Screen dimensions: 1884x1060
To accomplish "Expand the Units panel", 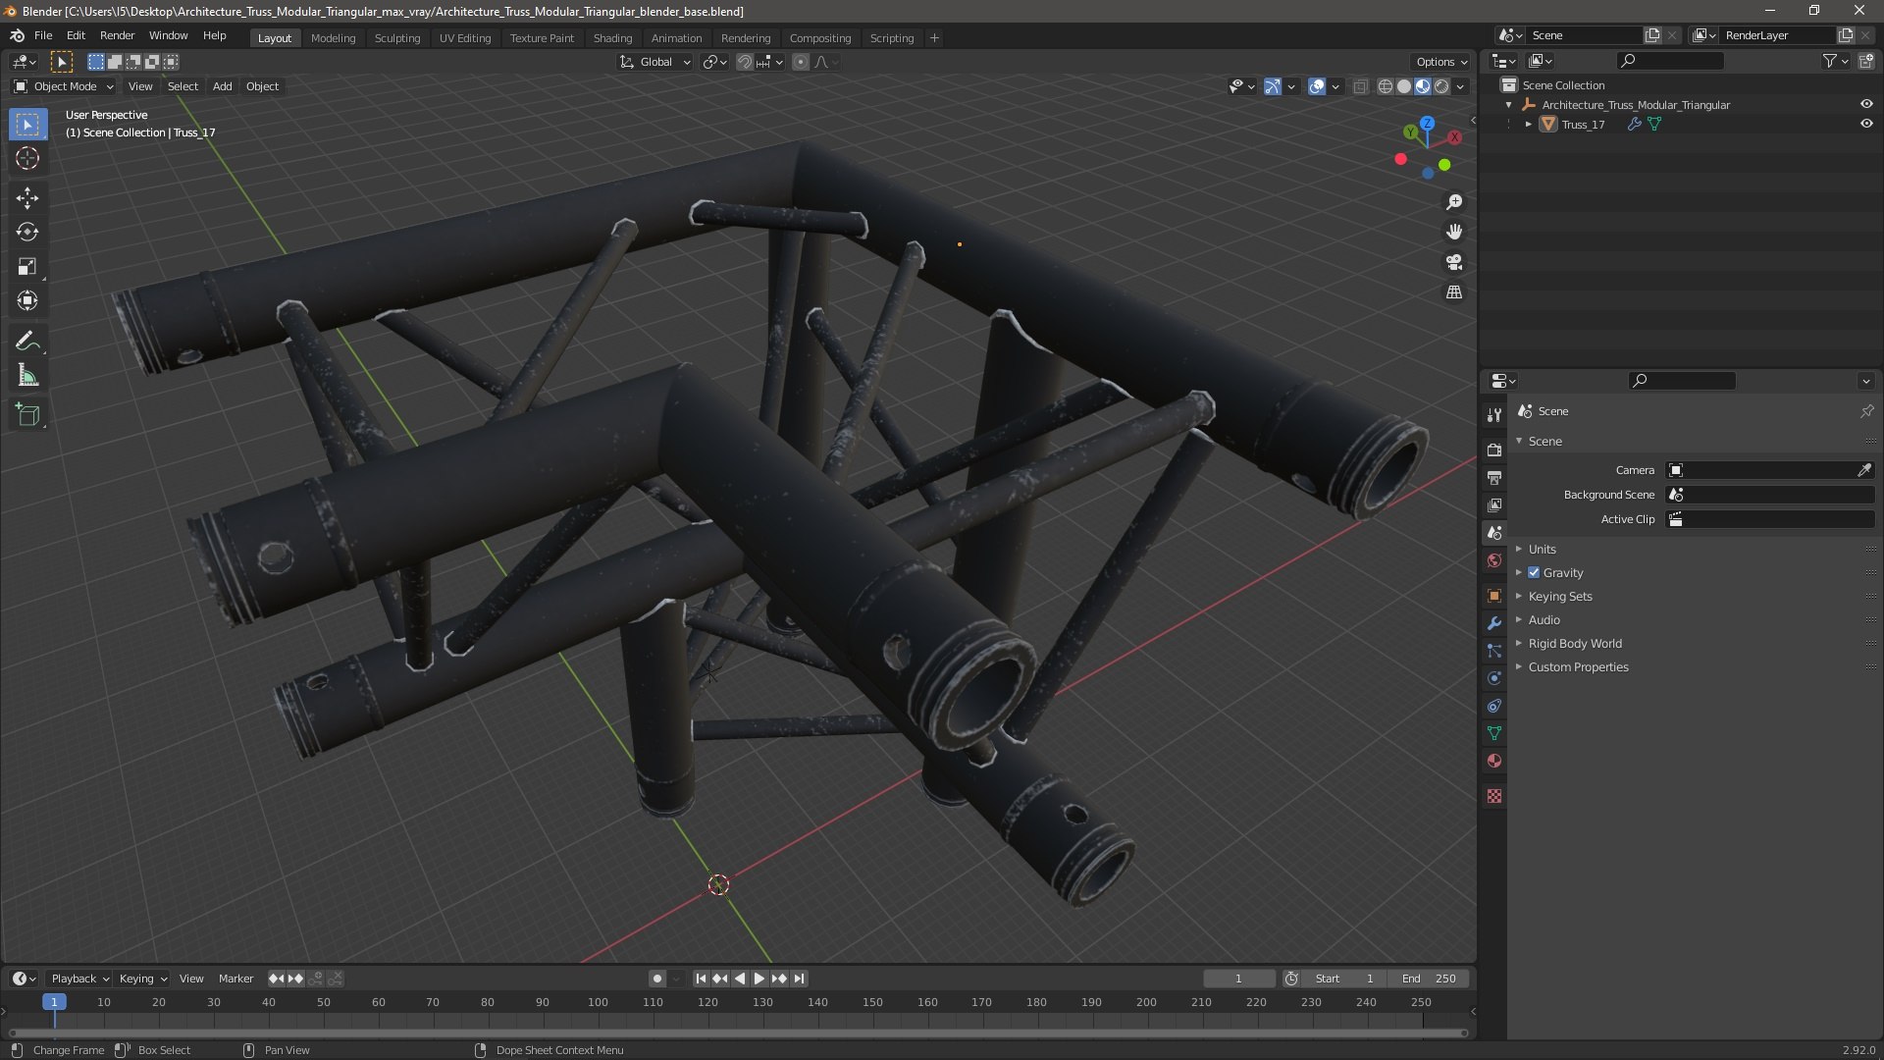I will [x=1542, y=550].
